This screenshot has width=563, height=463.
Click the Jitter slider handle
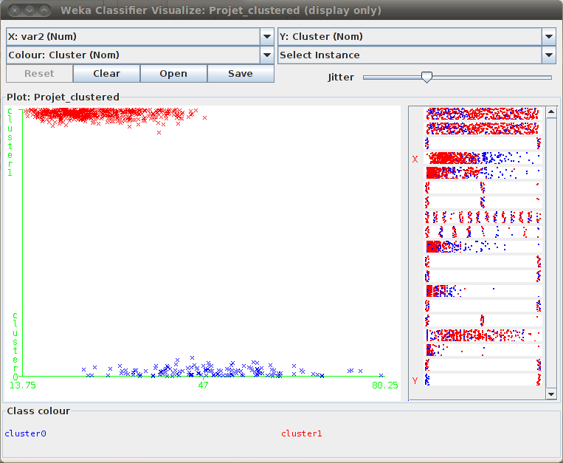click(426, 77)
